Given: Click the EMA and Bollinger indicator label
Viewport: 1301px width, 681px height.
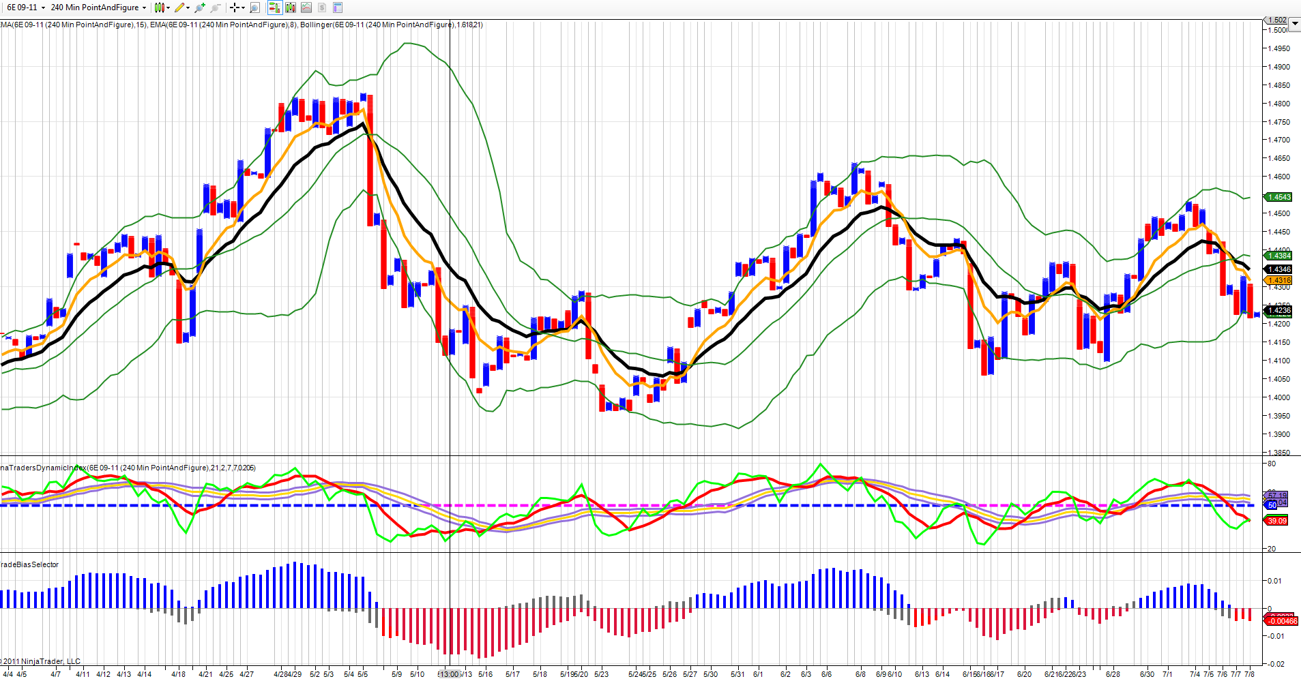Looking at the screenshot, I should [x=242, y=25].
